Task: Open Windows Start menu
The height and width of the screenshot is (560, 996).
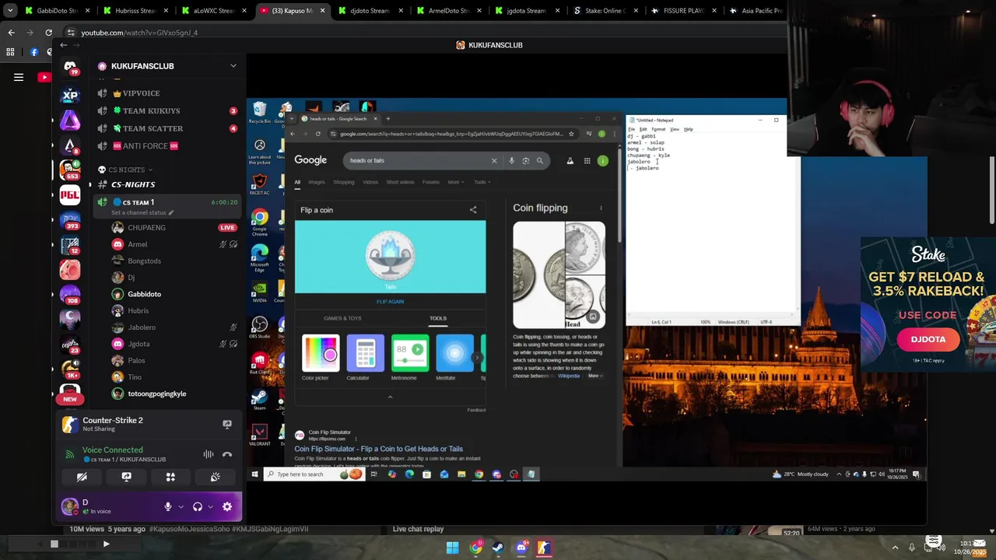Action: pos(452,548)
